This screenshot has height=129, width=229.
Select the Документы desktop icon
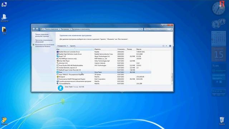[x=4, y=18]
